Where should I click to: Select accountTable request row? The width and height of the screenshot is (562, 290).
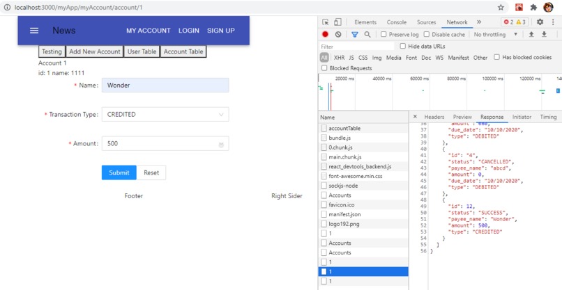(363, 129)
